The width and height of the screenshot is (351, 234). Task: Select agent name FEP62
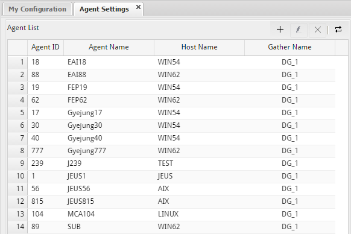click(77, 100)
